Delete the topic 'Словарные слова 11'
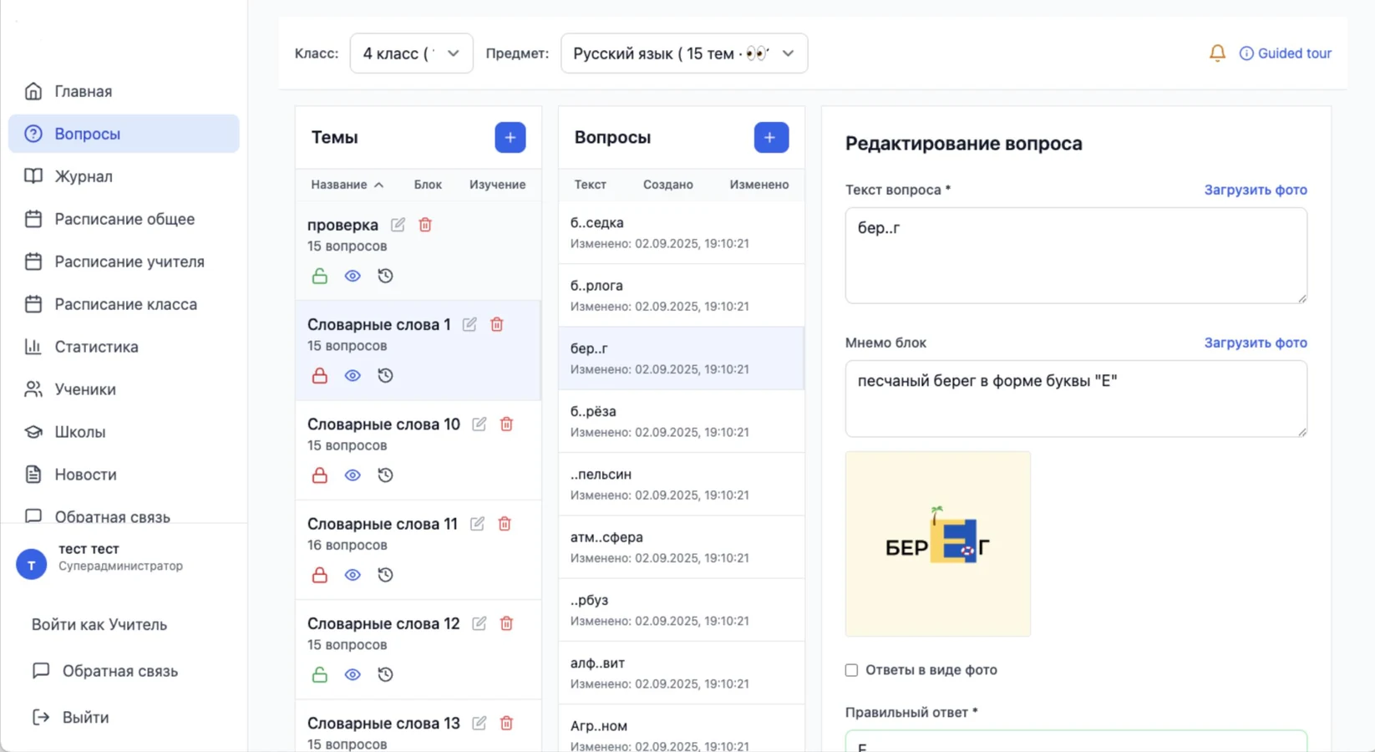The height and width of the screenshot is (752, 1375). [x=505, y=524]
